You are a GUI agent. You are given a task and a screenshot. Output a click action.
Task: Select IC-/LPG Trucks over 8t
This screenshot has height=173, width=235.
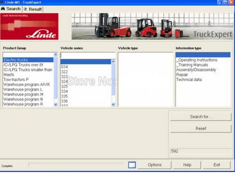point(28,65)
